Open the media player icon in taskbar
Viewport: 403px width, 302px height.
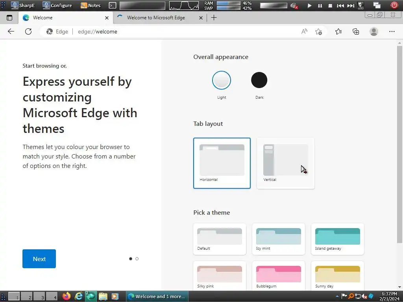(115, 296)
